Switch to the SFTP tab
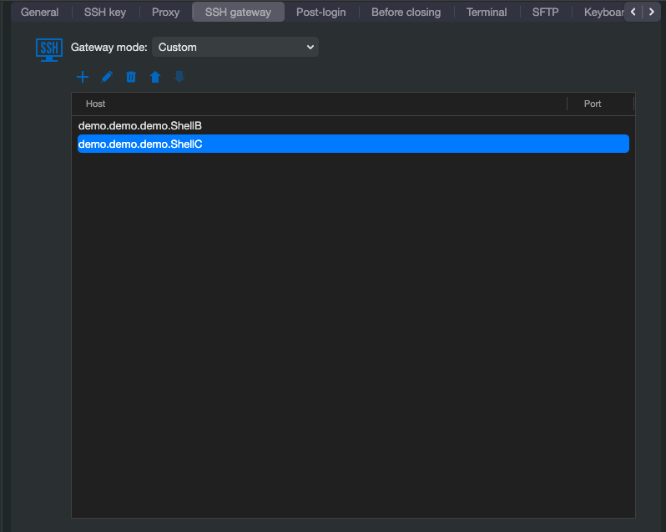The height and width of the screenshot is (532, 666). pos(545,12)
